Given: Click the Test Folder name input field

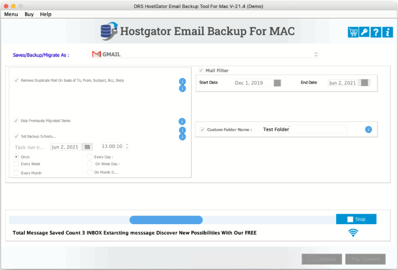Looking at the screenshot, I should [x=304, y=130].
